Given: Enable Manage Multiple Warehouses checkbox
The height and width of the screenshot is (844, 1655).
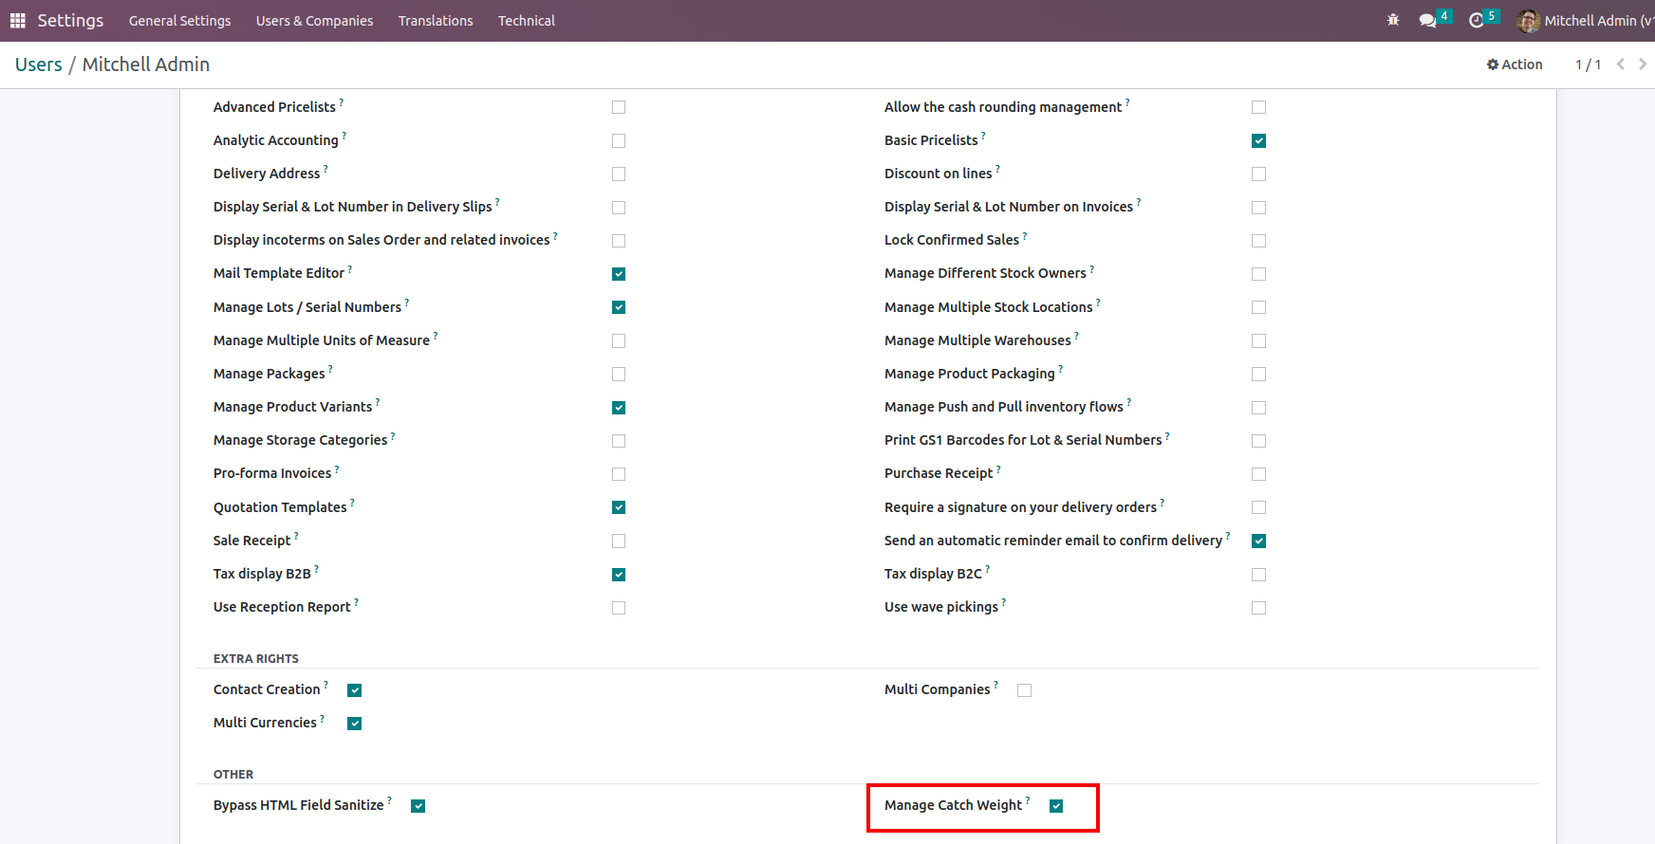Looking at the screenshot, I should tap(1258, 340).
